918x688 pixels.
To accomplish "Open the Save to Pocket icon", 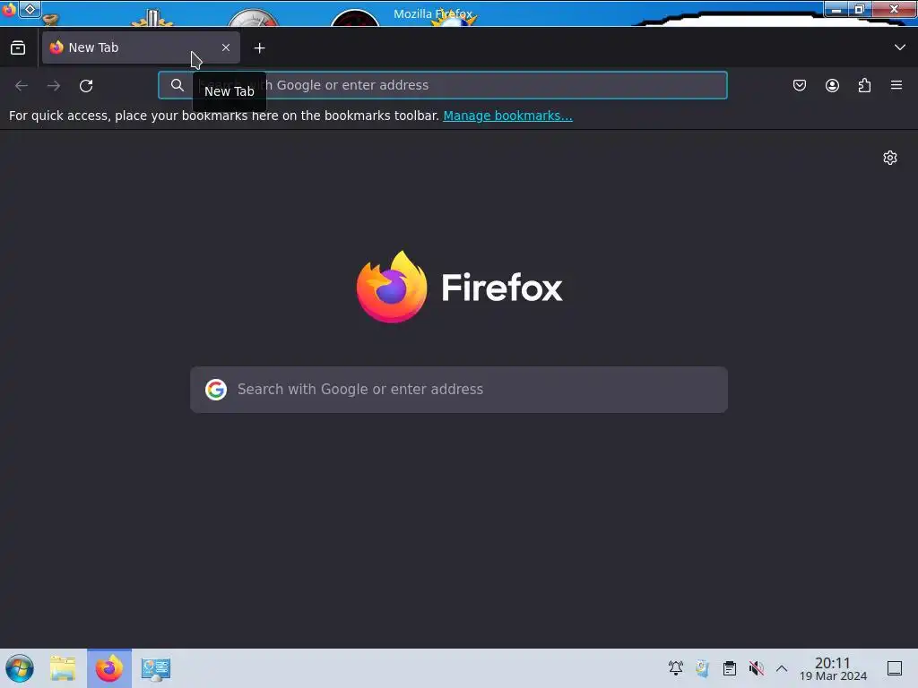I will point(800,85).
